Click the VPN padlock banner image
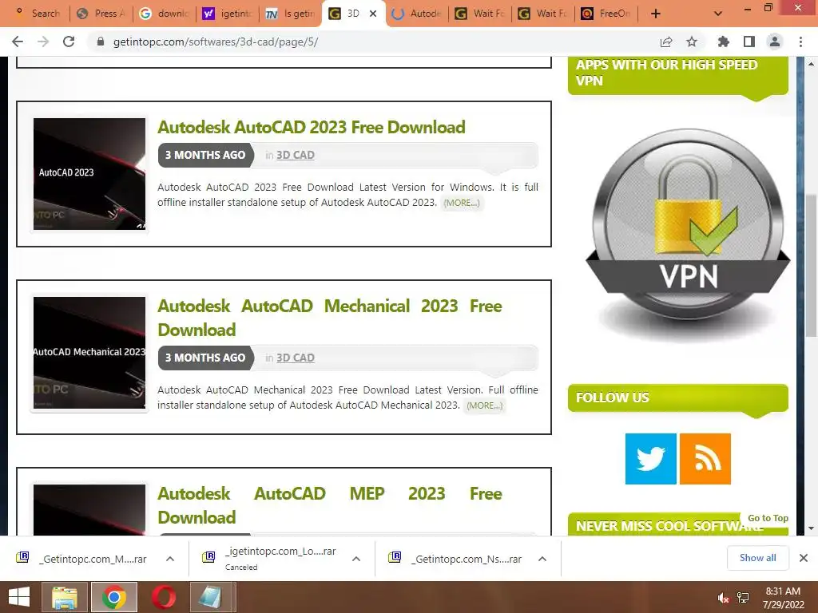The width and height of the screenshot is (818, 613). (688, 235)
